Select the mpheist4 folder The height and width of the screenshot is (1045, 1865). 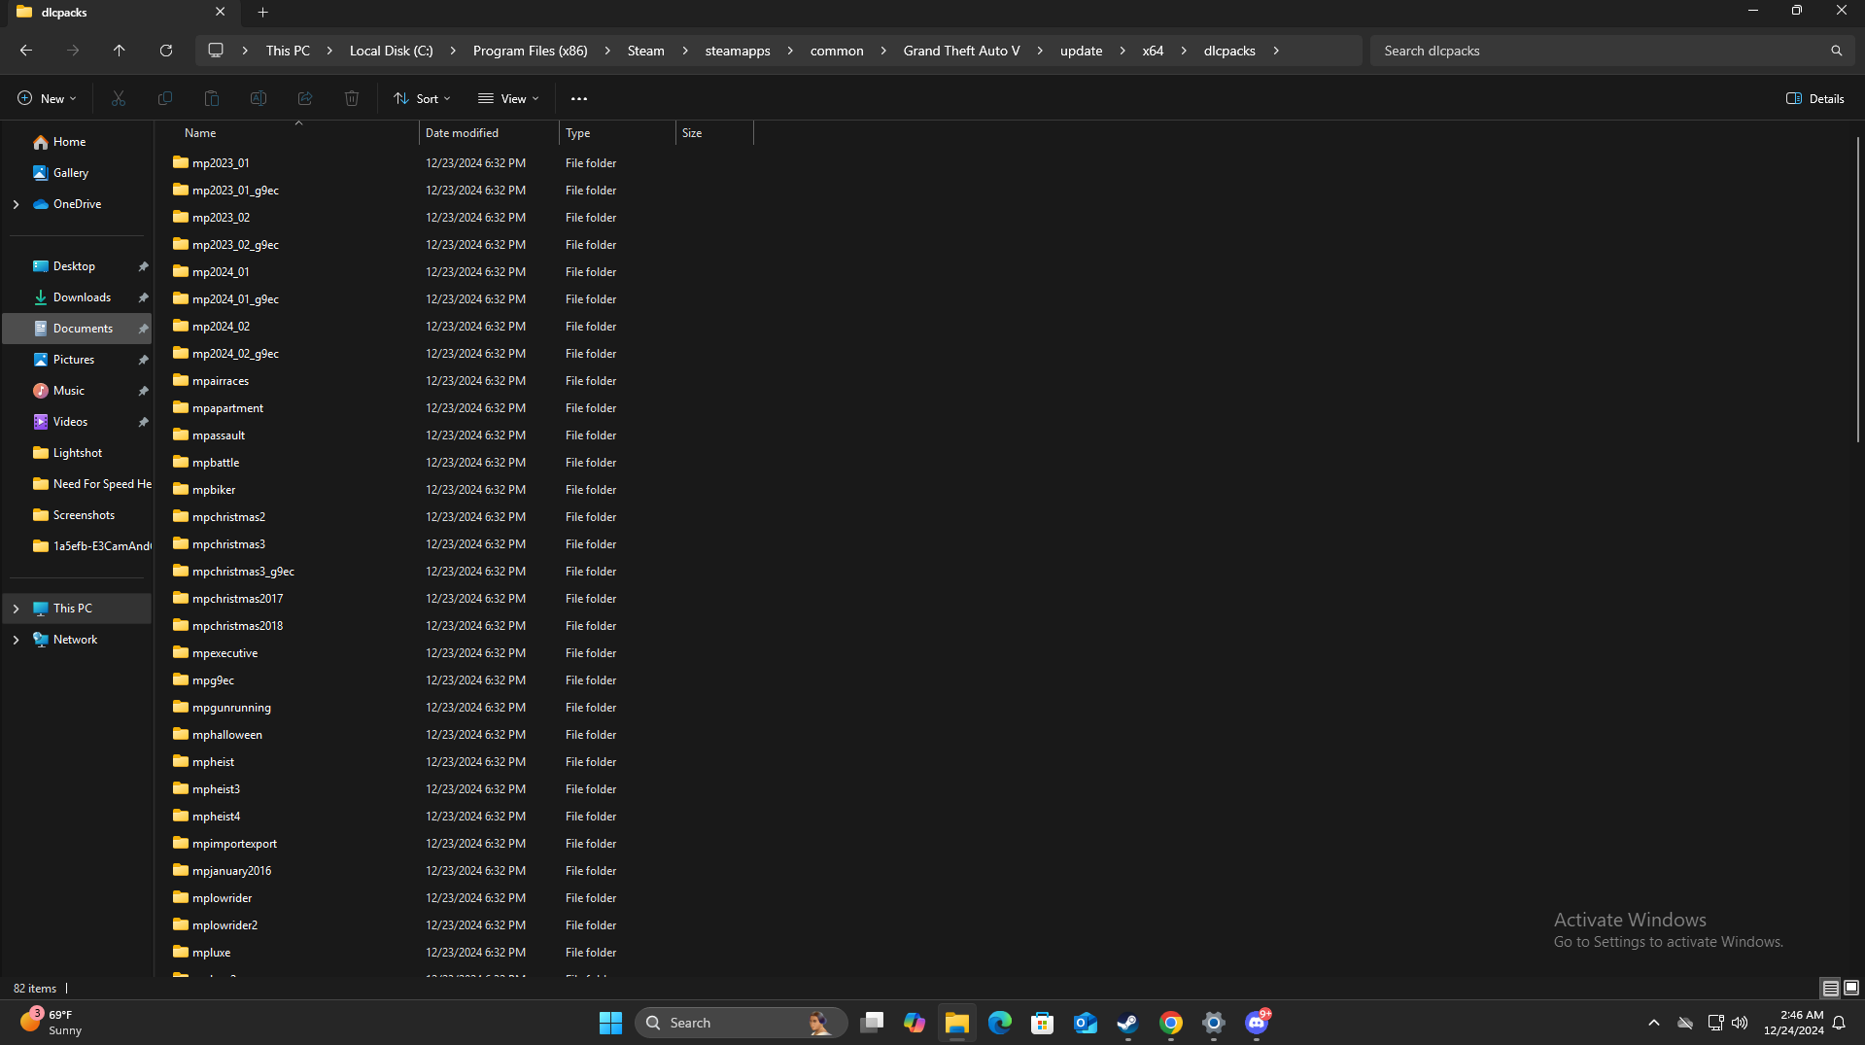pos(216,817)
